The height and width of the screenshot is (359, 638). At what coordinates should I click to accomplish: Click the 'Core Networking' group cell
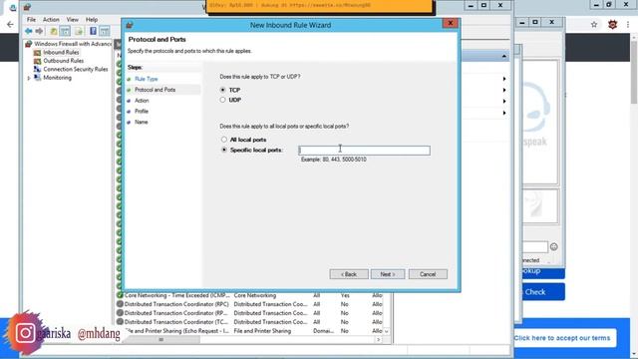255,295
